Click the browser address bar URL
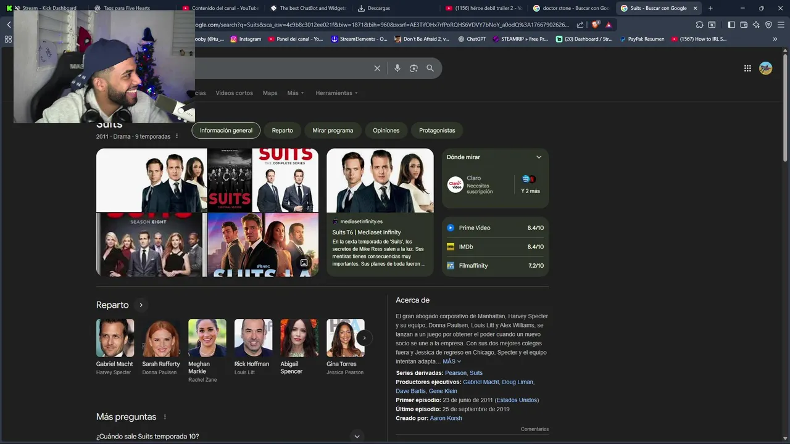The width and height of the screenshot is (790, 444). pos(383,25)
